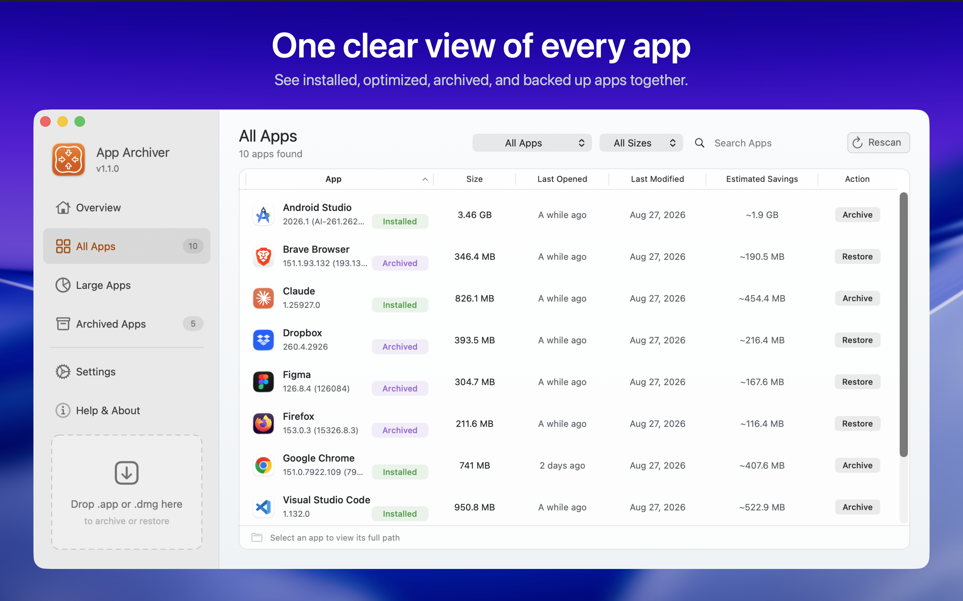
Task: Click into the Search Apps field
Action: point(772,143)
